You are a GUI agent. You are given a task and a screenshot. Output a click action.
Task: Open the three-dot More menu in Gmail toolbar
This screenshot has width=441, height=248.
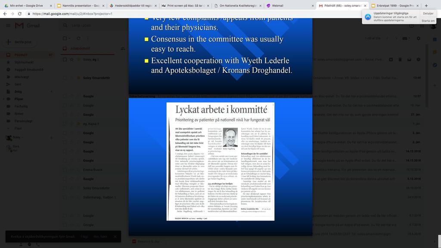[88, 38]
